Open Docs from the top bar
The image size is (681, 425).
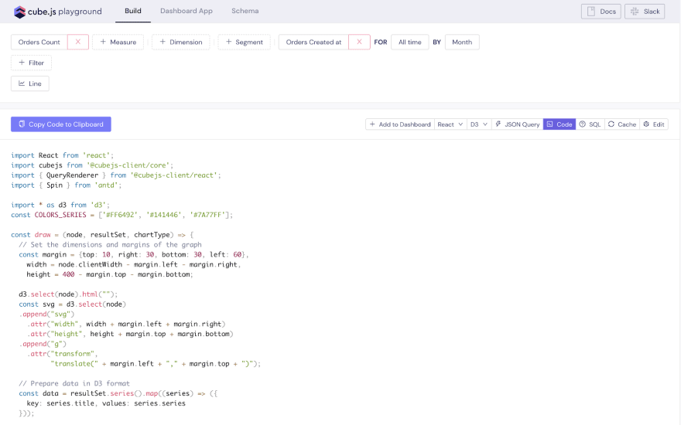pyautogui.click(x=601, y=12)
